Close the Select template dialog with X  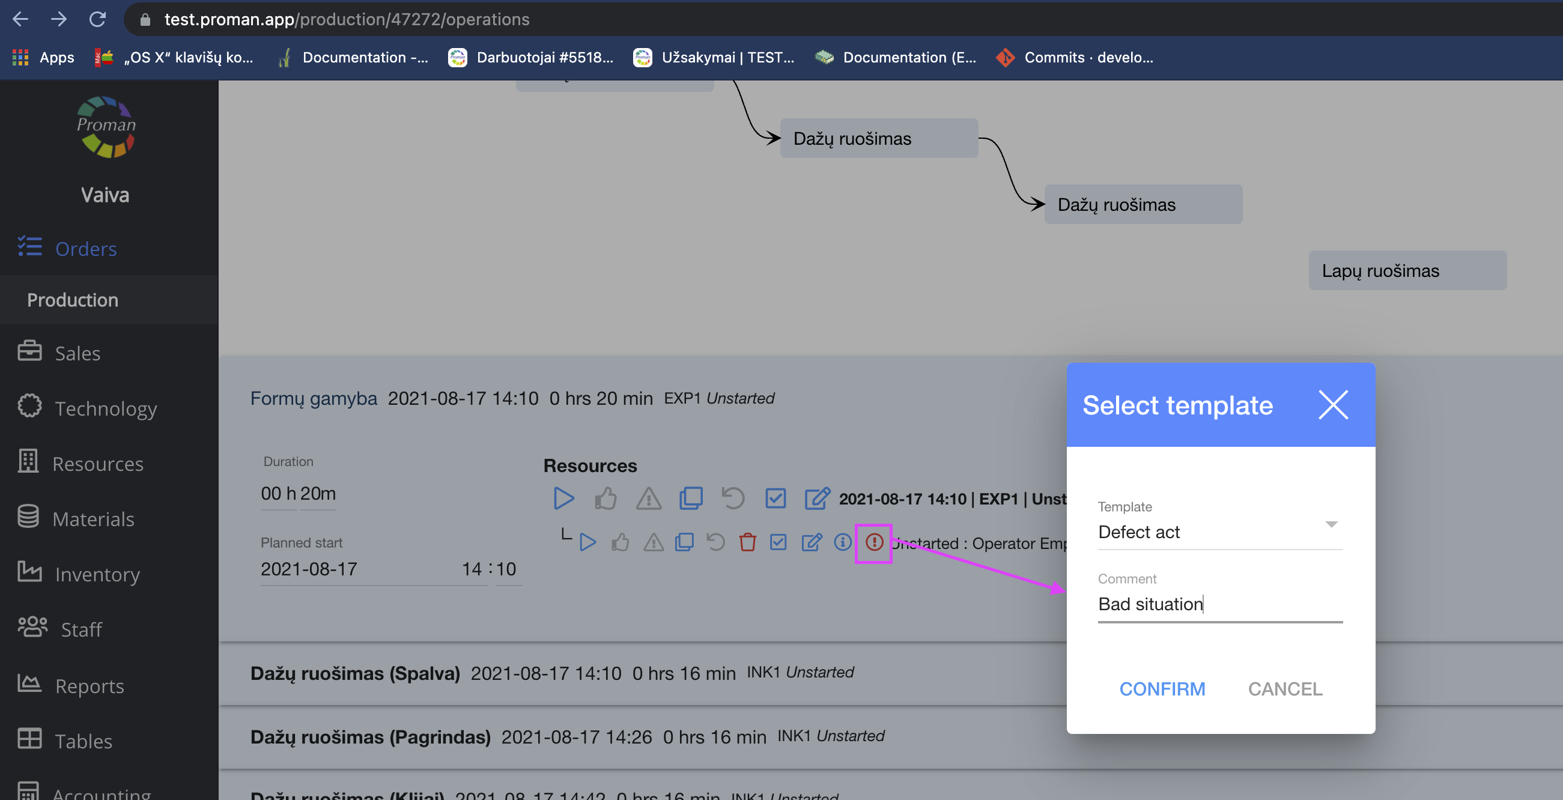click(x=1333, y=405)
